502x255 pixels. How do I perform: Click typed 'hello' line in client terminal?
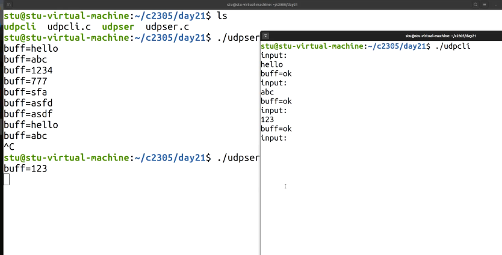272,64
